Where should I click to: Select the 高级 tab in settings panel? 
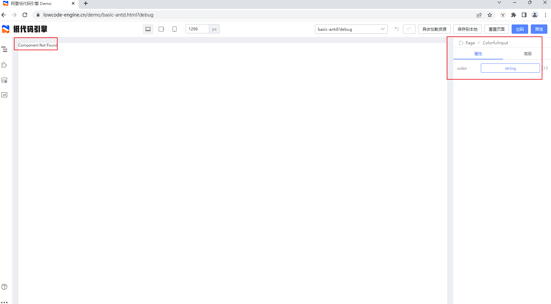tap(527, 54)
